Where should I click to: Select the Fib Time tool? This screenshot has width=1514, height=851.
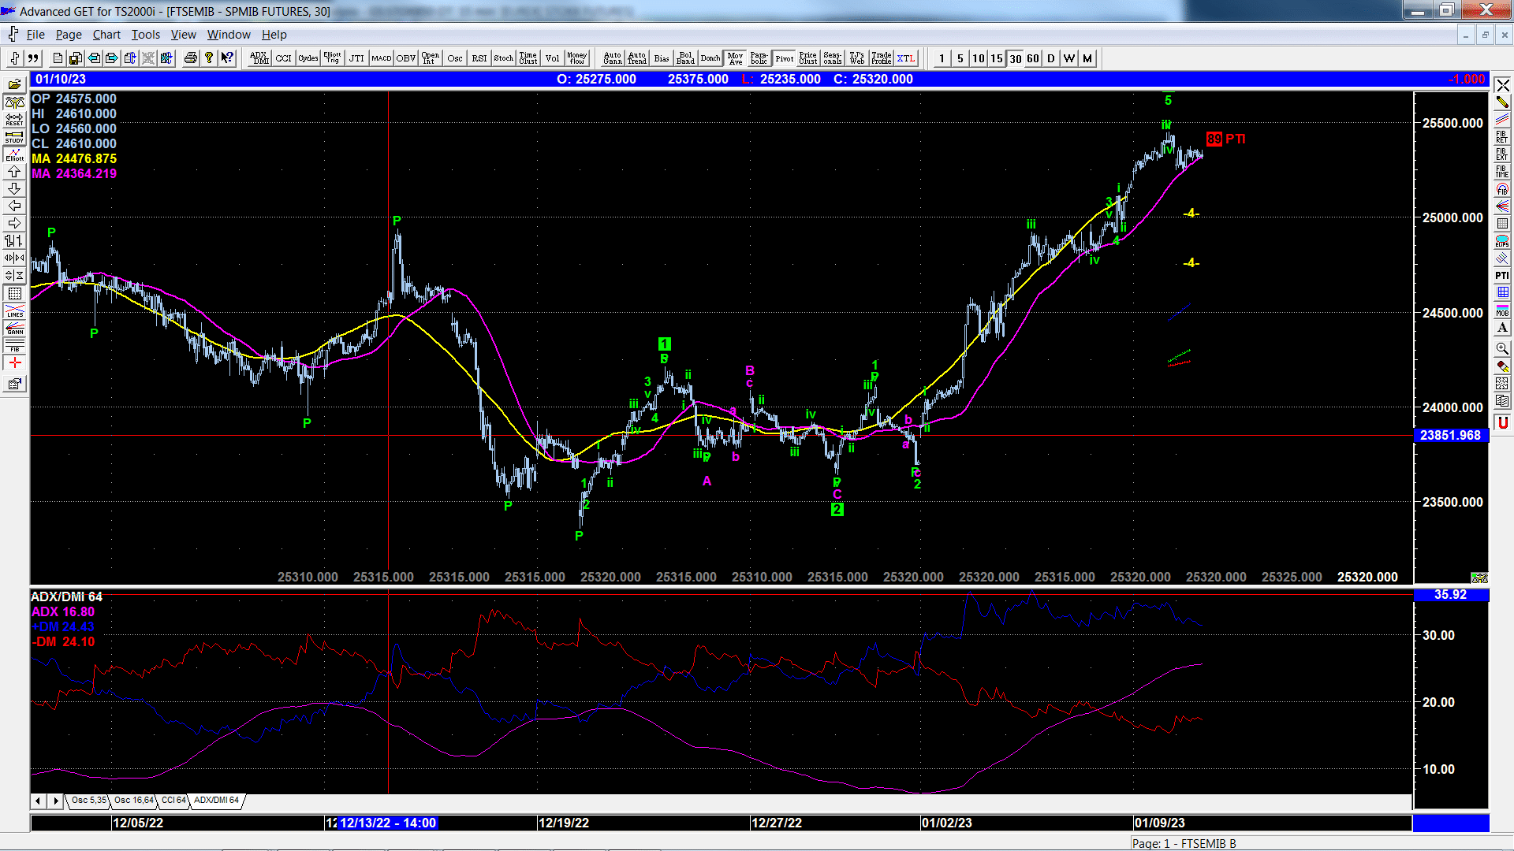(1502, 171)
